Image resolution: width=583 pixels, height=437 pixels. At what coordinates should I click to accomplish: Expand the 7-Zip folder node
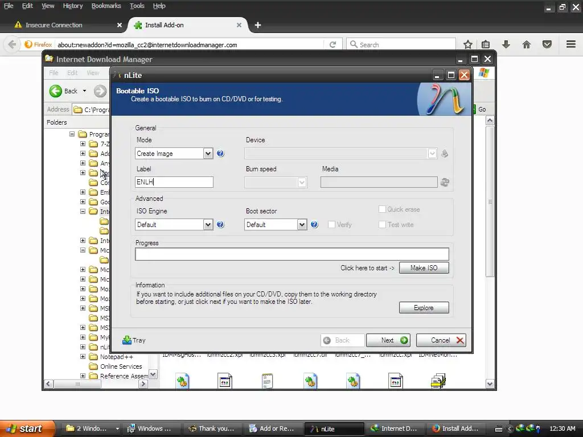coord(83,144)
